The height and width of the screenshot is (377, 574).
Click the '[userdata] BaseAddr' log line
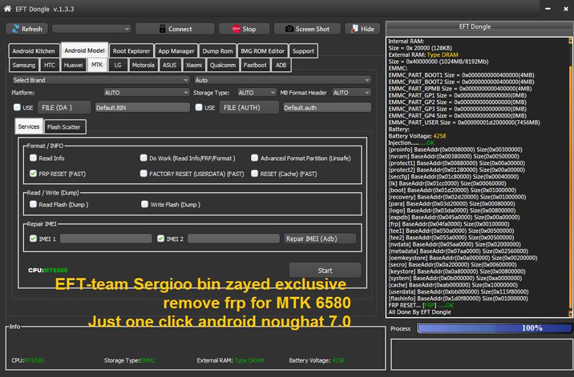(459, 291)
